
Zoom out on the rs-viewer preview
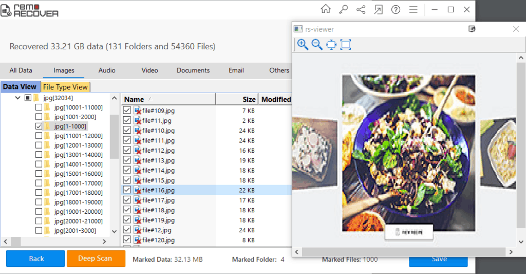(317, 45)
